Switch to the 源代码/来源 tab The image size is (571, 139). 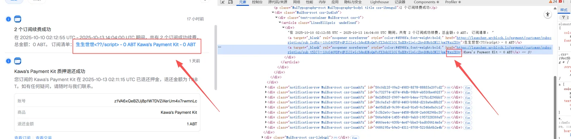[x=278, y=2]
